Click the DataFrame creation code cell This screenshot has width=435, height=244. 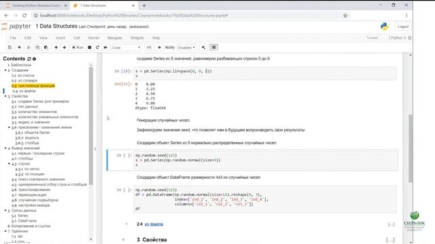[265, 199]
